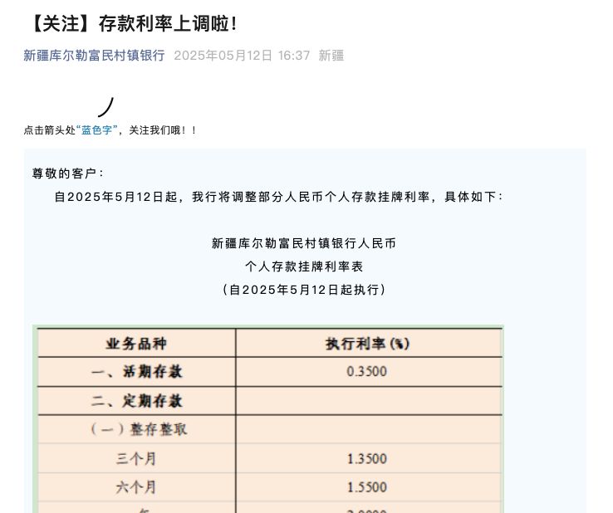
Task: Click the row label 二、定期存款
Action: tap(137, 401)
